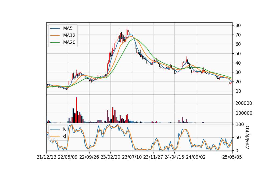Click the d legend label in KD panel

pyautogui.click(x=64, y=136)
